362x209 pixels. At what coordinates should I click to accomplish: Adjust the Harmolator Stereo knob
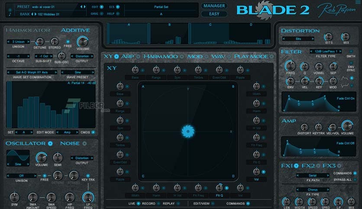pyautogui.click(x=55, y=41)
